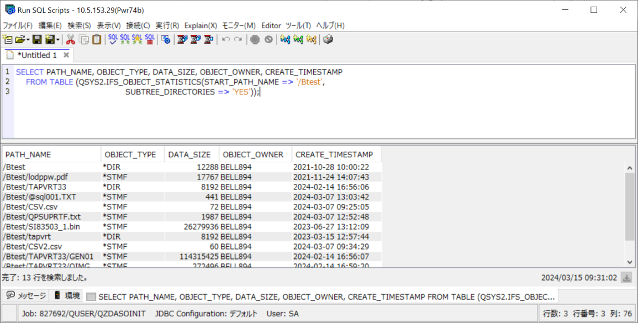The height and width of the screenshot is (323, 638).
Task: Open the Explain(X) menu
Action: (201, 25)
